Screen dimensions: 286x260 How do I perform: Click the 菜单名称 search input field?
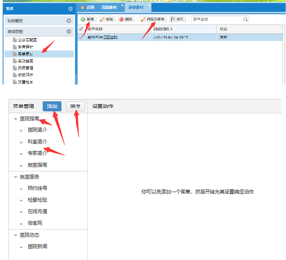216,19
